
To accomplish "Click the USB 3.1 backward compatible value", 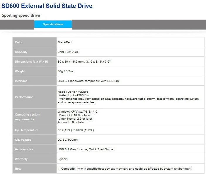I will click(x=88, y=81).
